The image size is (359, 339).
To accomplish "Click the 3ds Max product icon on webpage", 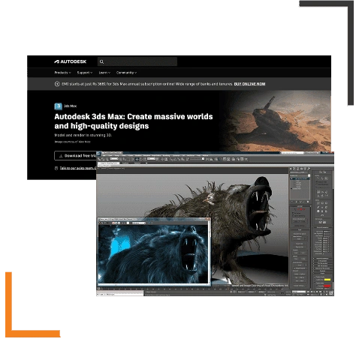I will (58, 106).
